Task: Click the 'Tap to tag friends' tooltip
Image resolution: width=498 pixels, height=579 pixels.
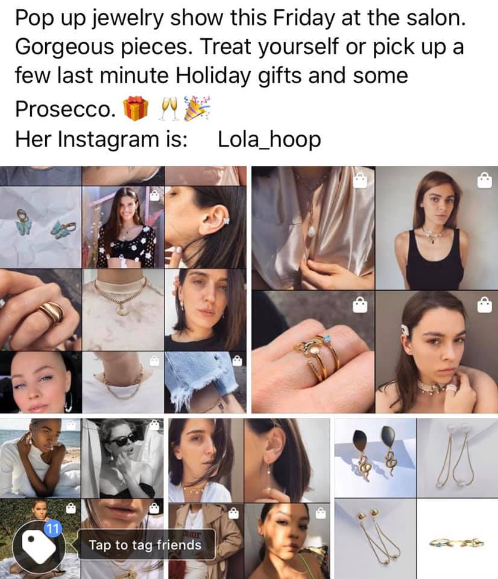Action: tap(145, 545)
